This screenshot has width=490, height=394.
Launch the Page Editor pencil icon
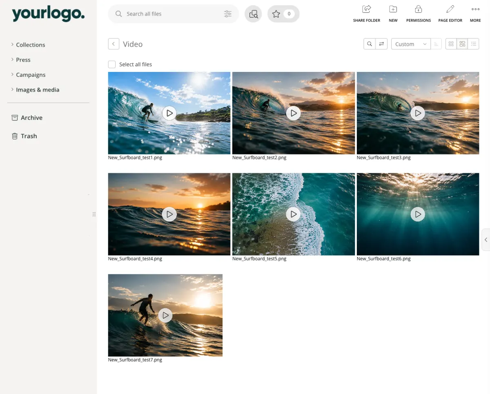click(450, 13)
